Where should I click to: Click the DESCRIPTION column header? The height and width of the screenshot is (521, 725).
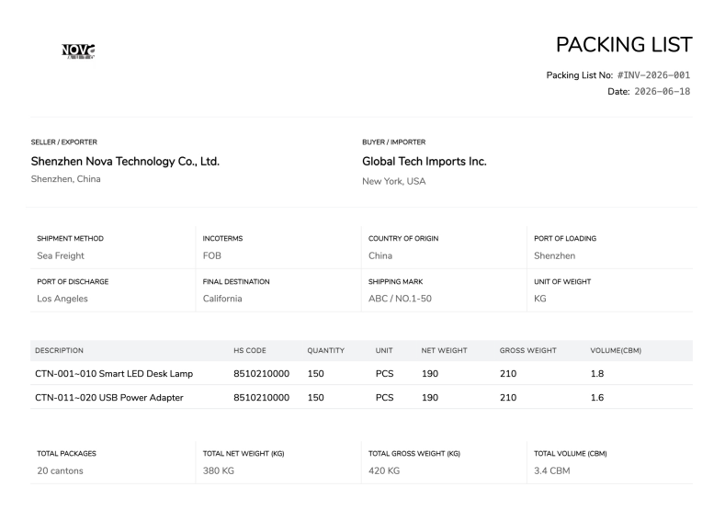click(59, 350)
